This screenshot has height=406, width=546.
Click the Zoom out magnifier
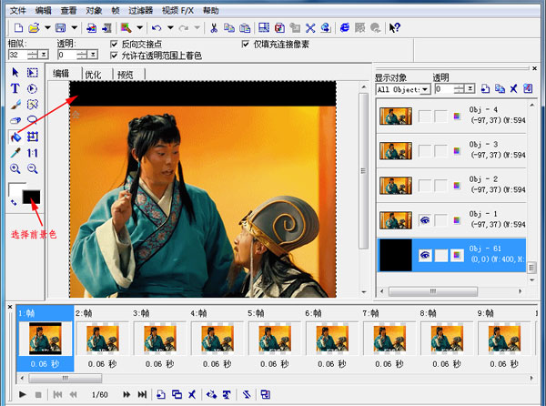pos(33,169)
